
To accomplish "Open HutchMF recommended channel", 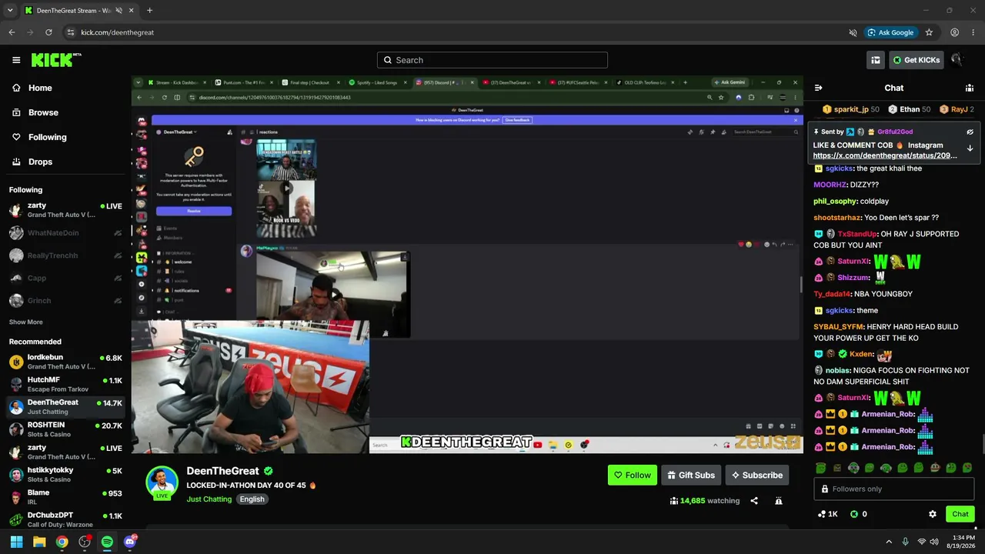I will coord(65,384).
